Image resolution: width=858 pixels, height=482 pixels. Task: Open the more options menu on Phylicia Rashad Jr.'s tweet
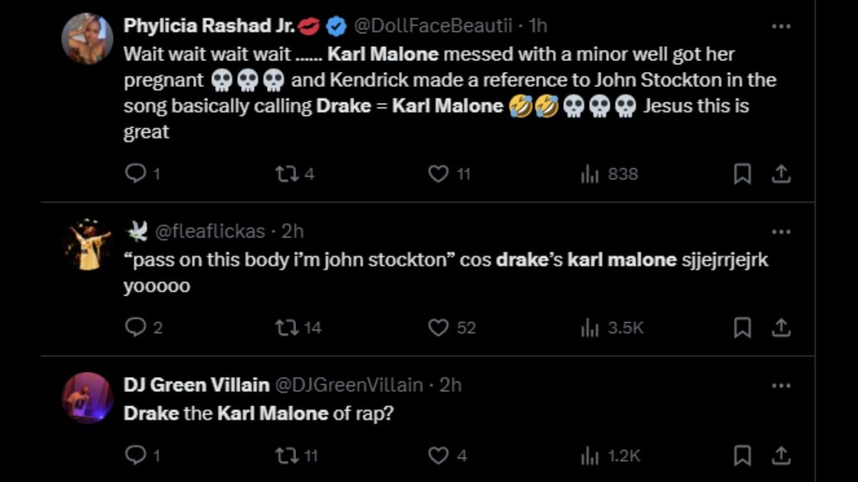click(x=782, y=25)
